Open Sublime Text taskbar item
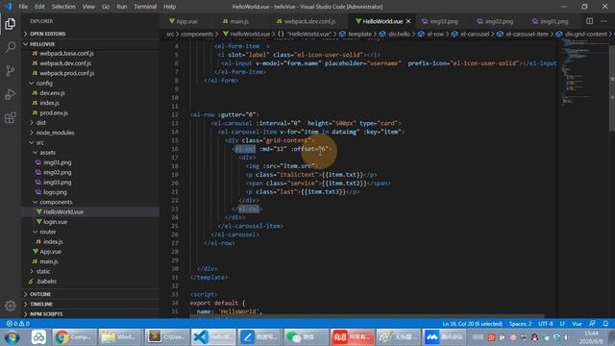615x346 pixels. 166,337
